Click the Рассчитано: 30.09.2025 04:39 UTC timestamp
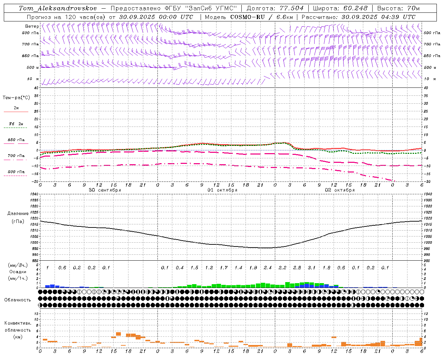442x354 pixels. [x=358, y=17]
